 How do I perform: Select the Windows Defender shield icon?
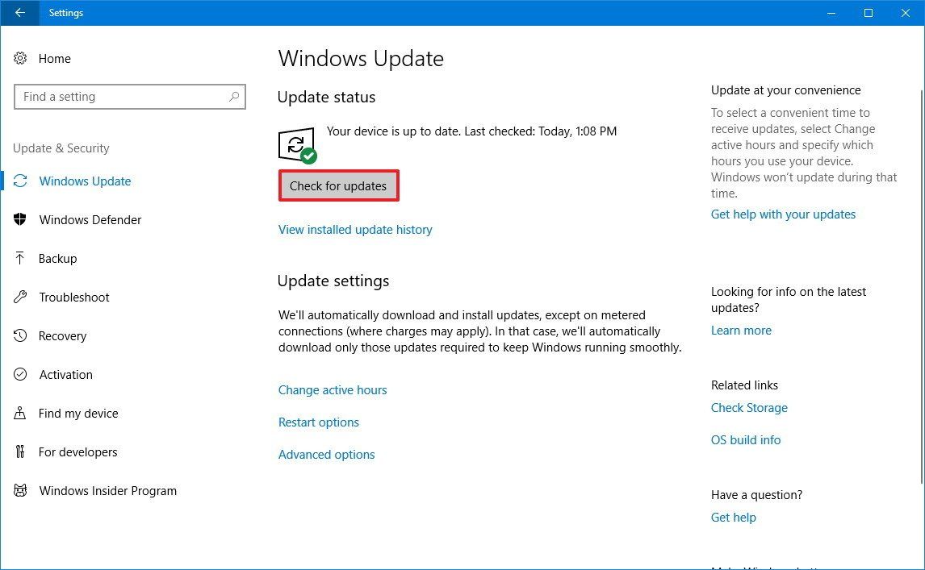tap(20, 219)
